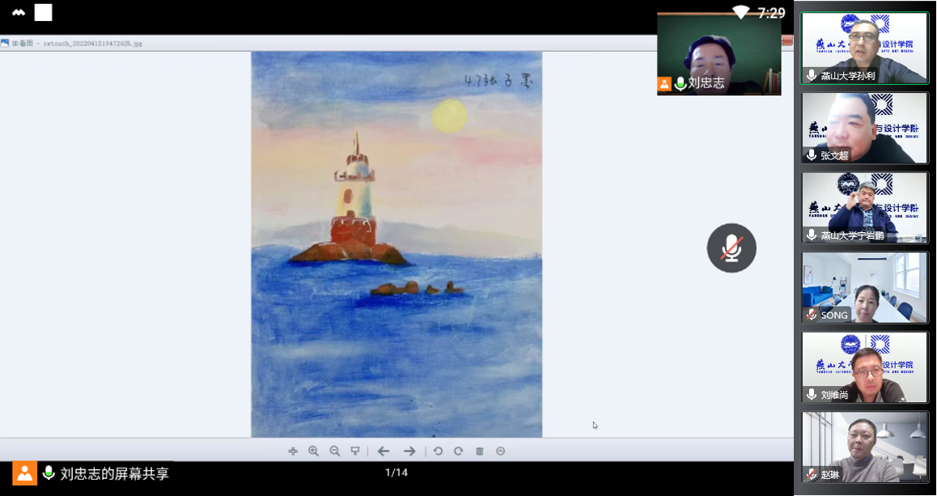Select 赵琳's video thumbnail

tap(865, 447)
